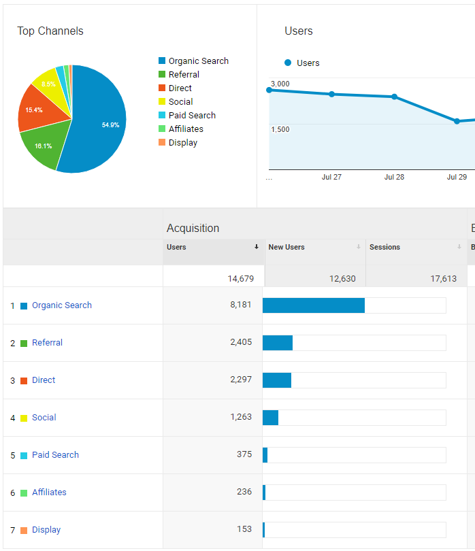The width and height of the screenshot is (475, 551).
Task: Sort by Users column arrow
Action: pos(257,247)
